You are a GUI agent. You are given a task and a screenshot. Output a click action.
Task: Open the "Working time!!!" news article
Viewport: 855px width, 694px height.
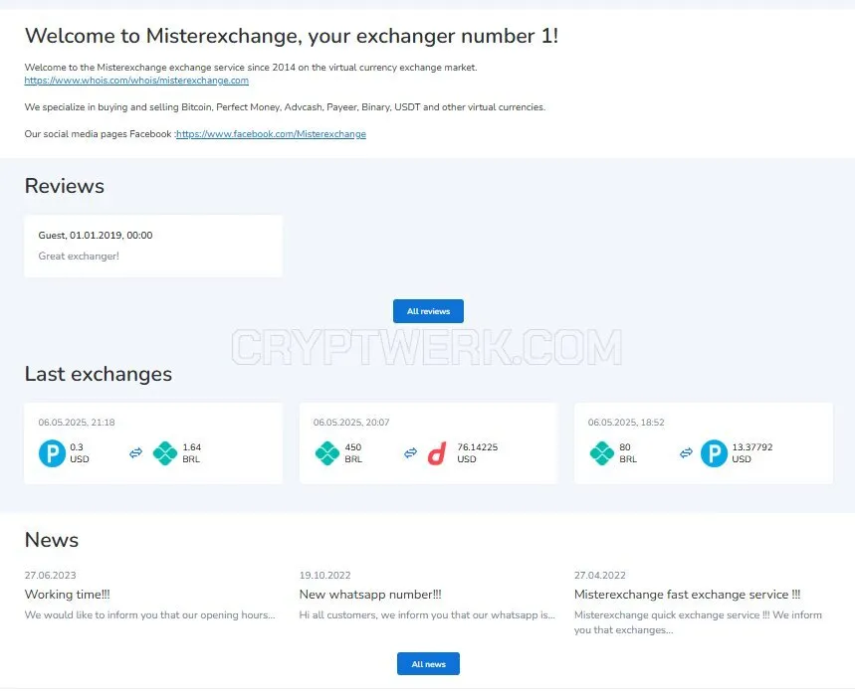(67, 595)
